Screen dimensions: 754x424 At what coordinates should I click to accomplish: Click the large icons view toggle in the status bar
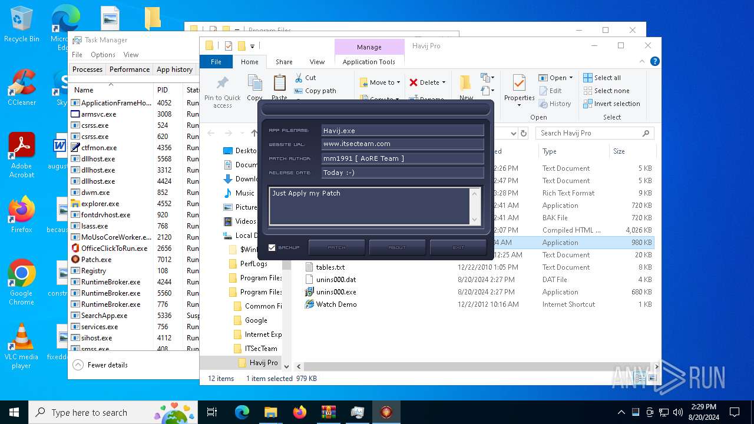(652, 379)
